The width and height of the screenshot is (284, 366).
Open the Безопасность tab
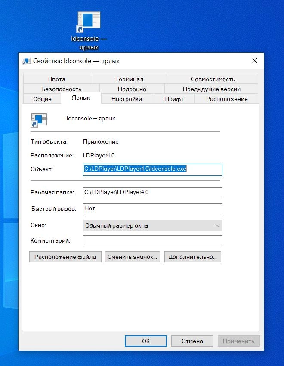pyautogui.click(x=61, y=89)
